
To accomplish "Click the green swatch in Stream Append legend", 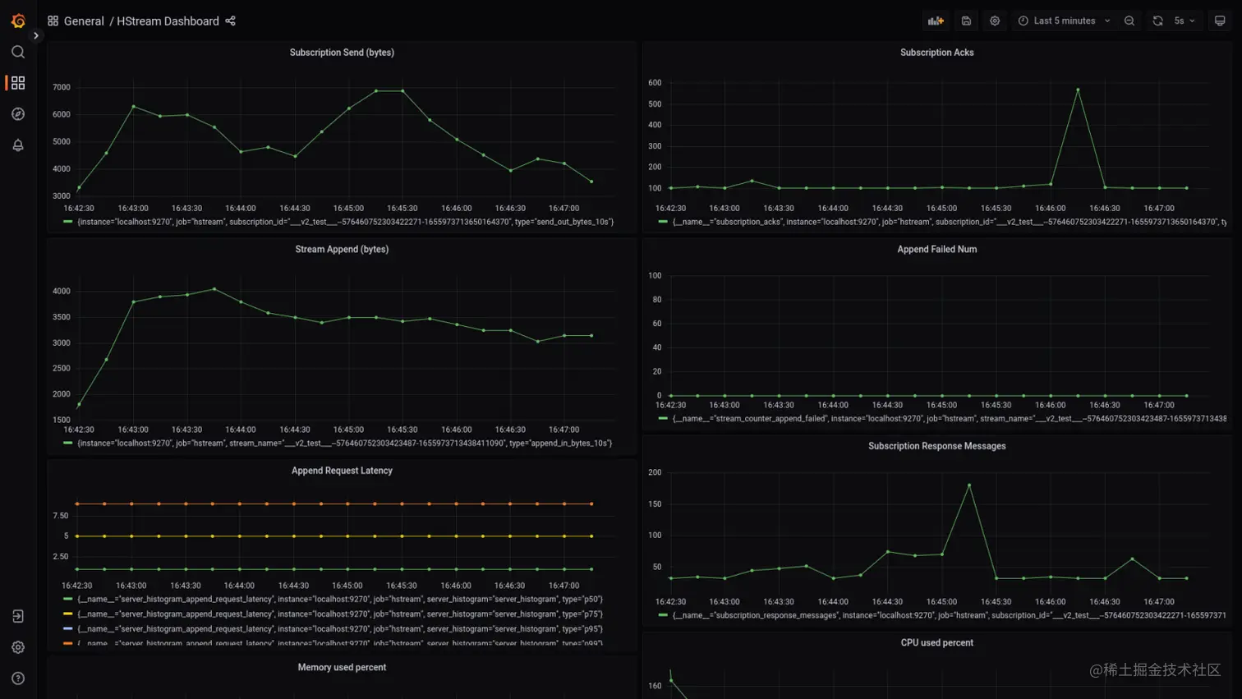I will click(x=67, y=442).
